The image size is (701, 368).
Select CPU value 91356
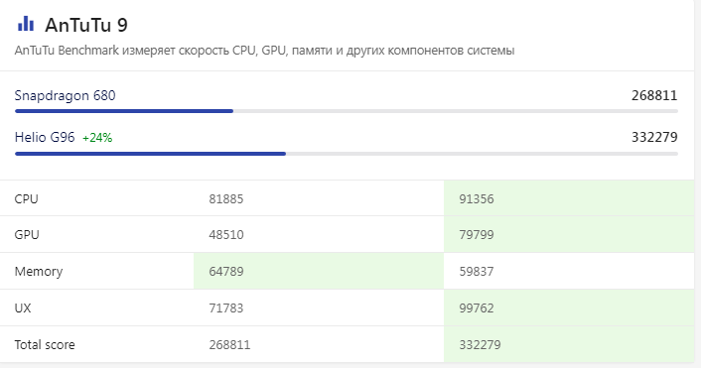(477, 198)
